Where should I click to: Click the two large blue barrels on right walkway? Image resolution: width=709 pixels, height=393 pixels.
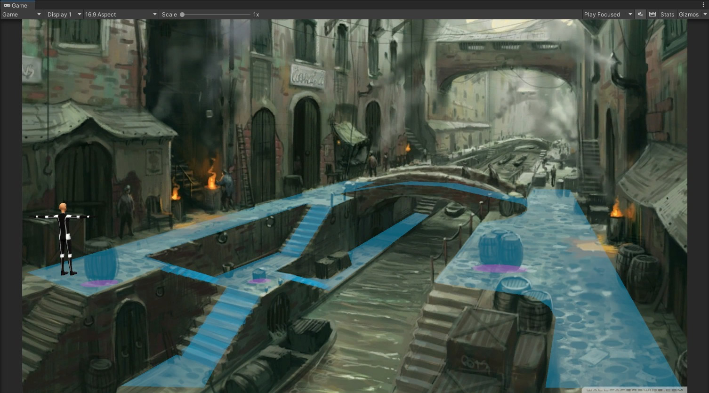click(x=500, y=248)
